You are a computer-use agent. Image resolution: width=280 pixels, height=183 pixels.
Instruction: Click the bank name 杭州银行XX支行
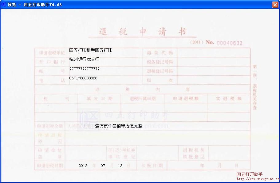tap(84, 59)
